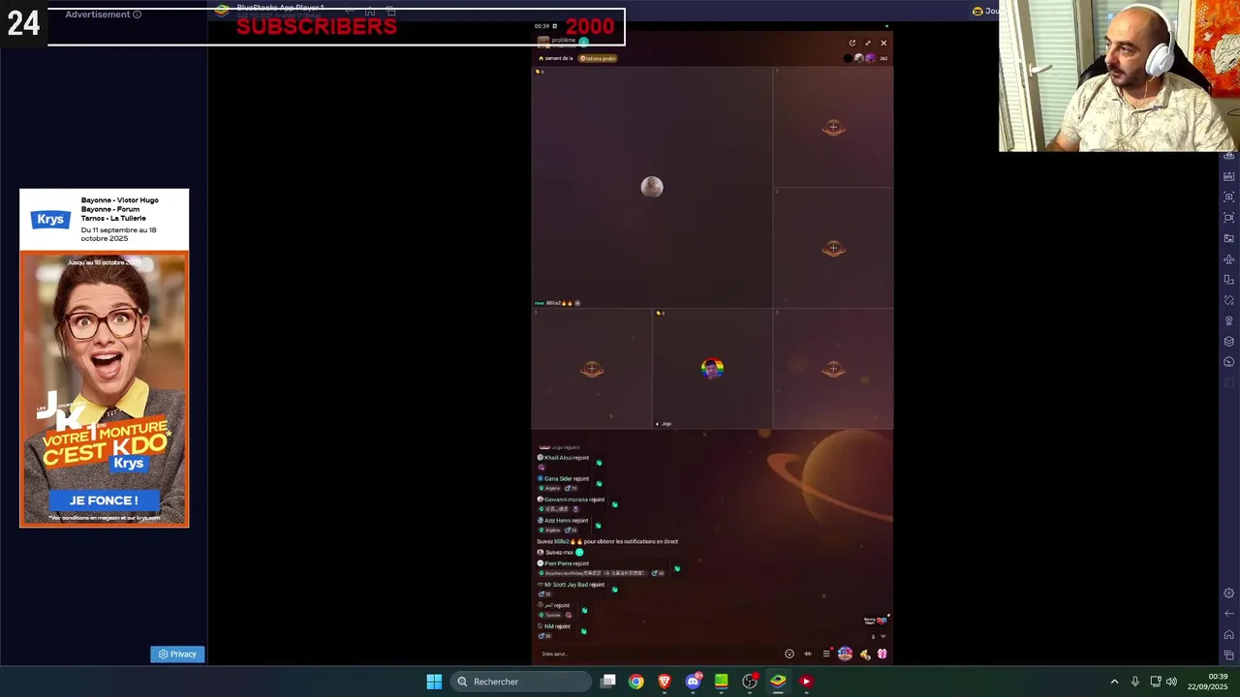
Task: Take the empty guest seat numbered 2
Action: tap(833, 249)
